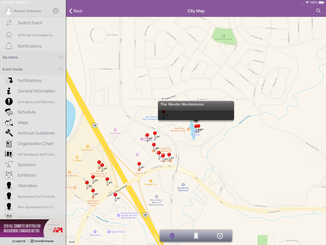
Task: Click the FatCats map label
Action: coord(115,133)
